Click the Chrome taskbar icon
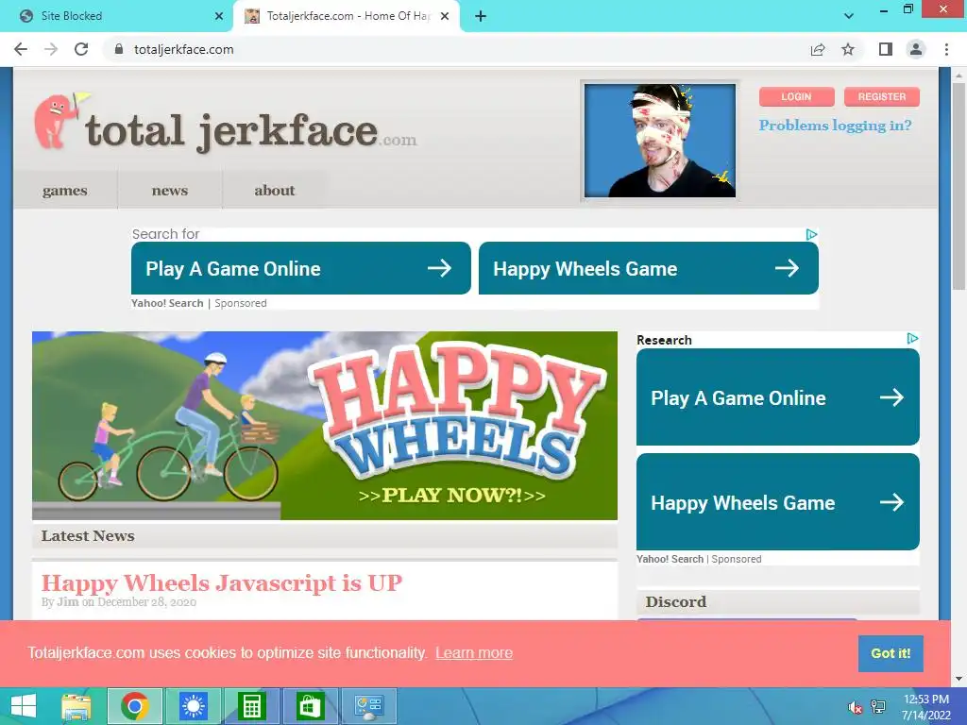Viewport: 967px width, 725px height. pyautogui.click(x=135, y=706)
